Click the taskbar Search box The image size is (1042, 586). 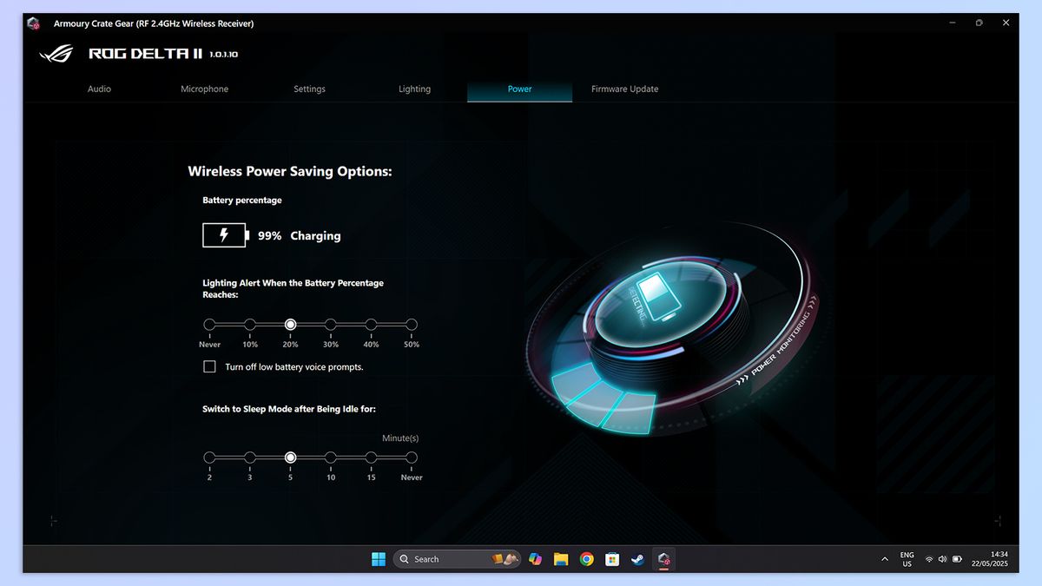click(452, 559)
